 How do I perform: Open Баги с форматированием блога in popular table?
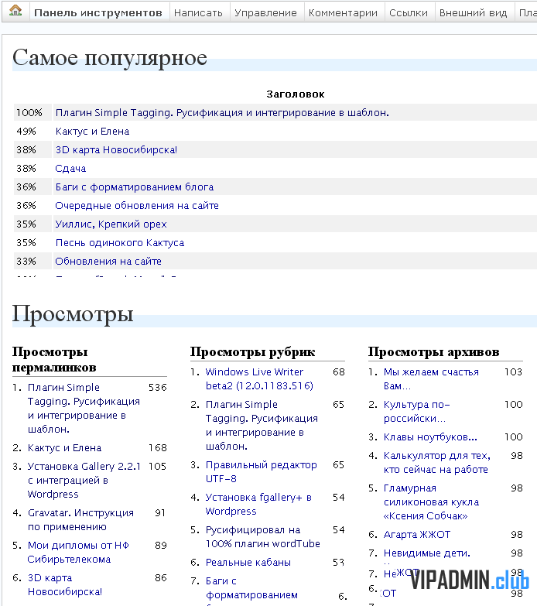[135, 187]
